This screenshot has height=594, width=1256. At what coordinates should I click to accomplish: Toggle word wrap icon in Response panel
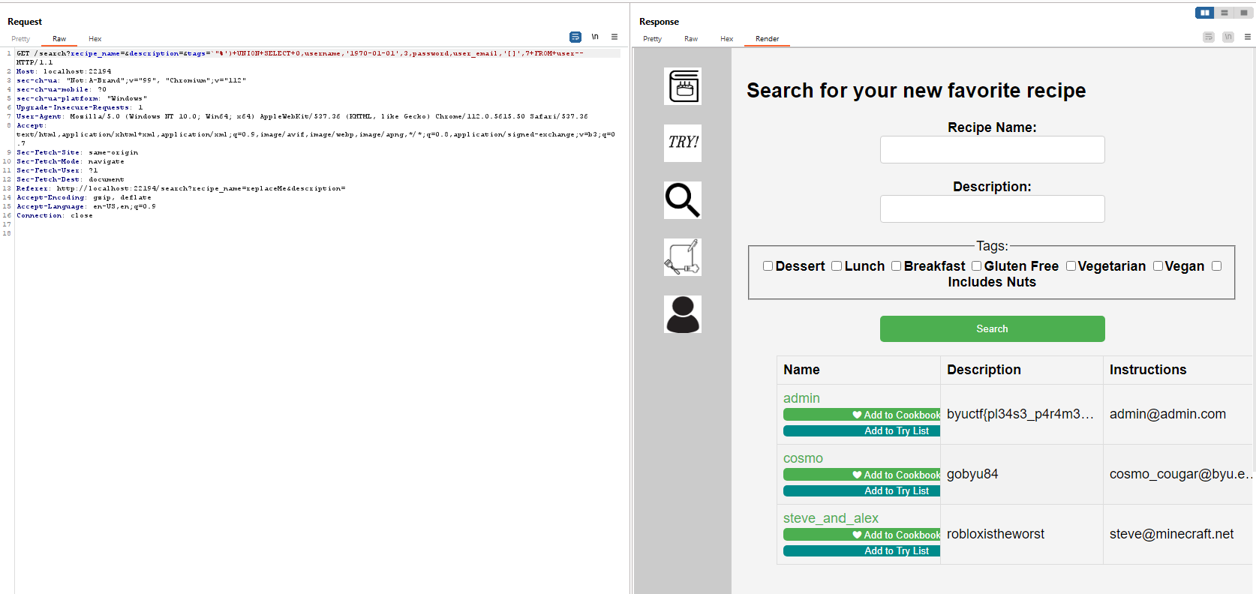click(1209, 37)
